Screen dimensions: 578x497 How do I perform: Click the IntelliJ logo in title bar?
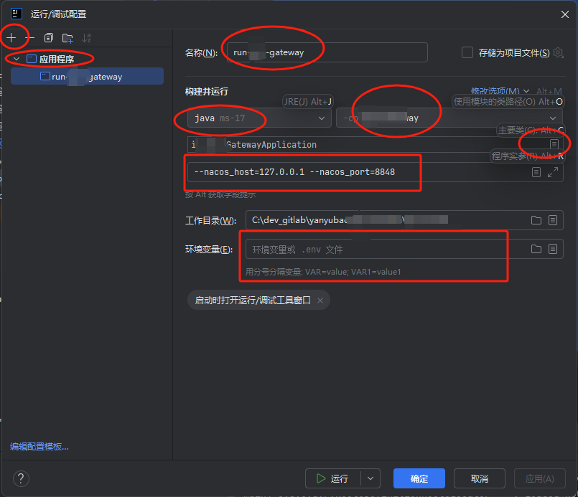pyautogui.click(x=17, y=14)
